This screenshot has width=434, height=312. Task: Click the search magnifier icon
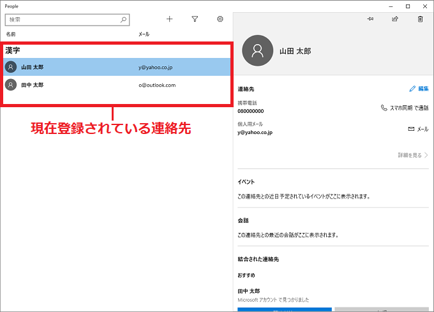click(123, 20)
